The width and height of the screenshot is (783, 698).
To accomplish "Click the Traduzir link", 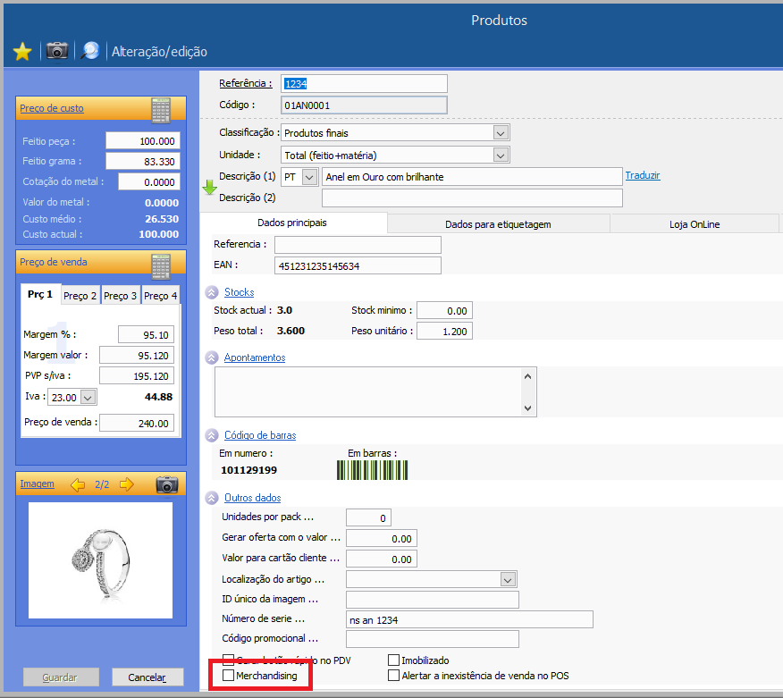I will tap(642, 175).
